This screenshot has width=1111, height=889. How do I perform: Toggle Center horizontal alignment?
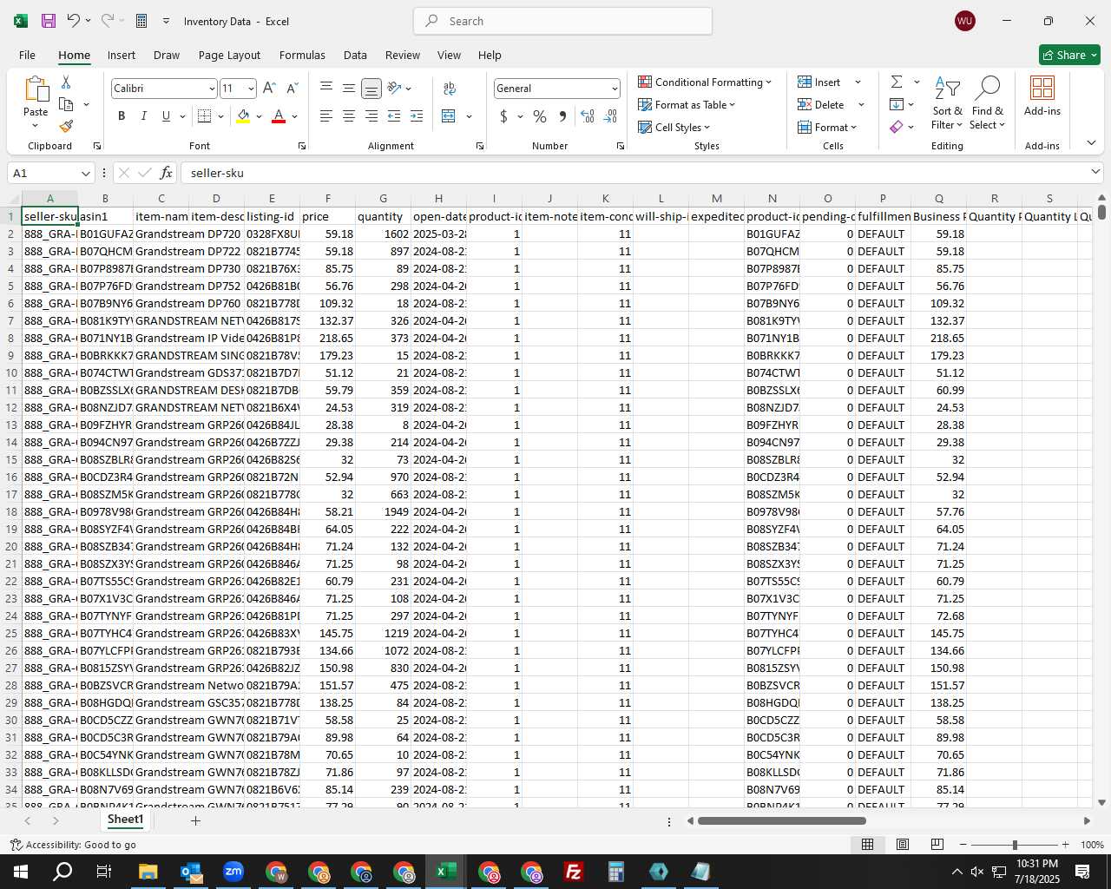349,116
